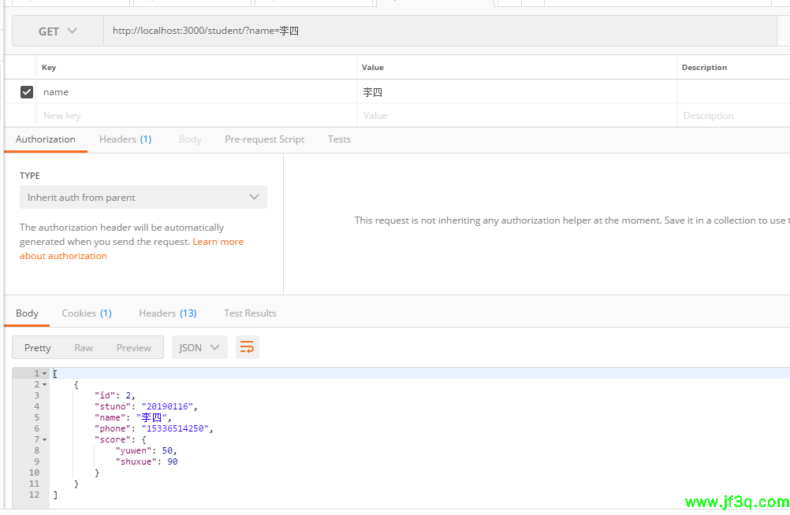Click the wrap lines icon in response toolbar
Viewport: 790px width, 515px height.
[x=247, y=347]
